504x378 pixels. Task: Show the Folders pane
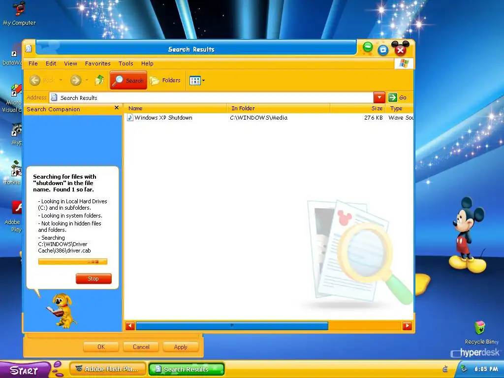tap(165, 80)
